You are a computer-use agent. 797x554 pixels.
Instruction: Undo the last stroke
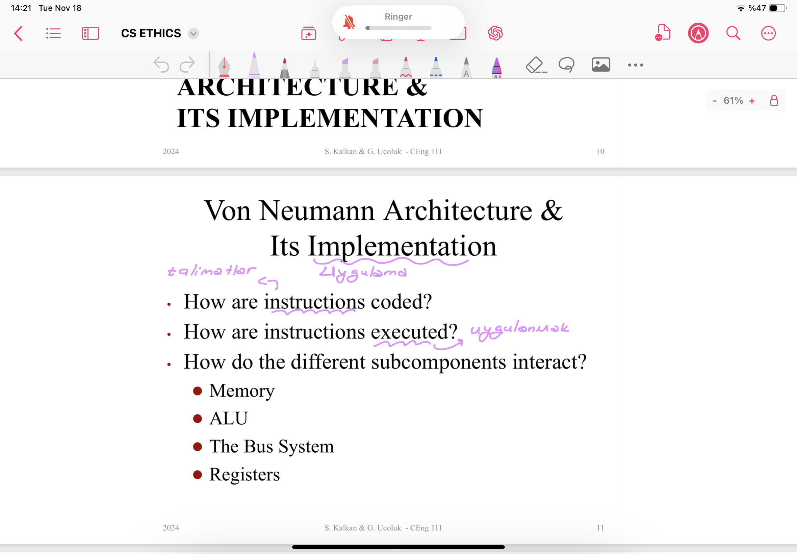161,65
